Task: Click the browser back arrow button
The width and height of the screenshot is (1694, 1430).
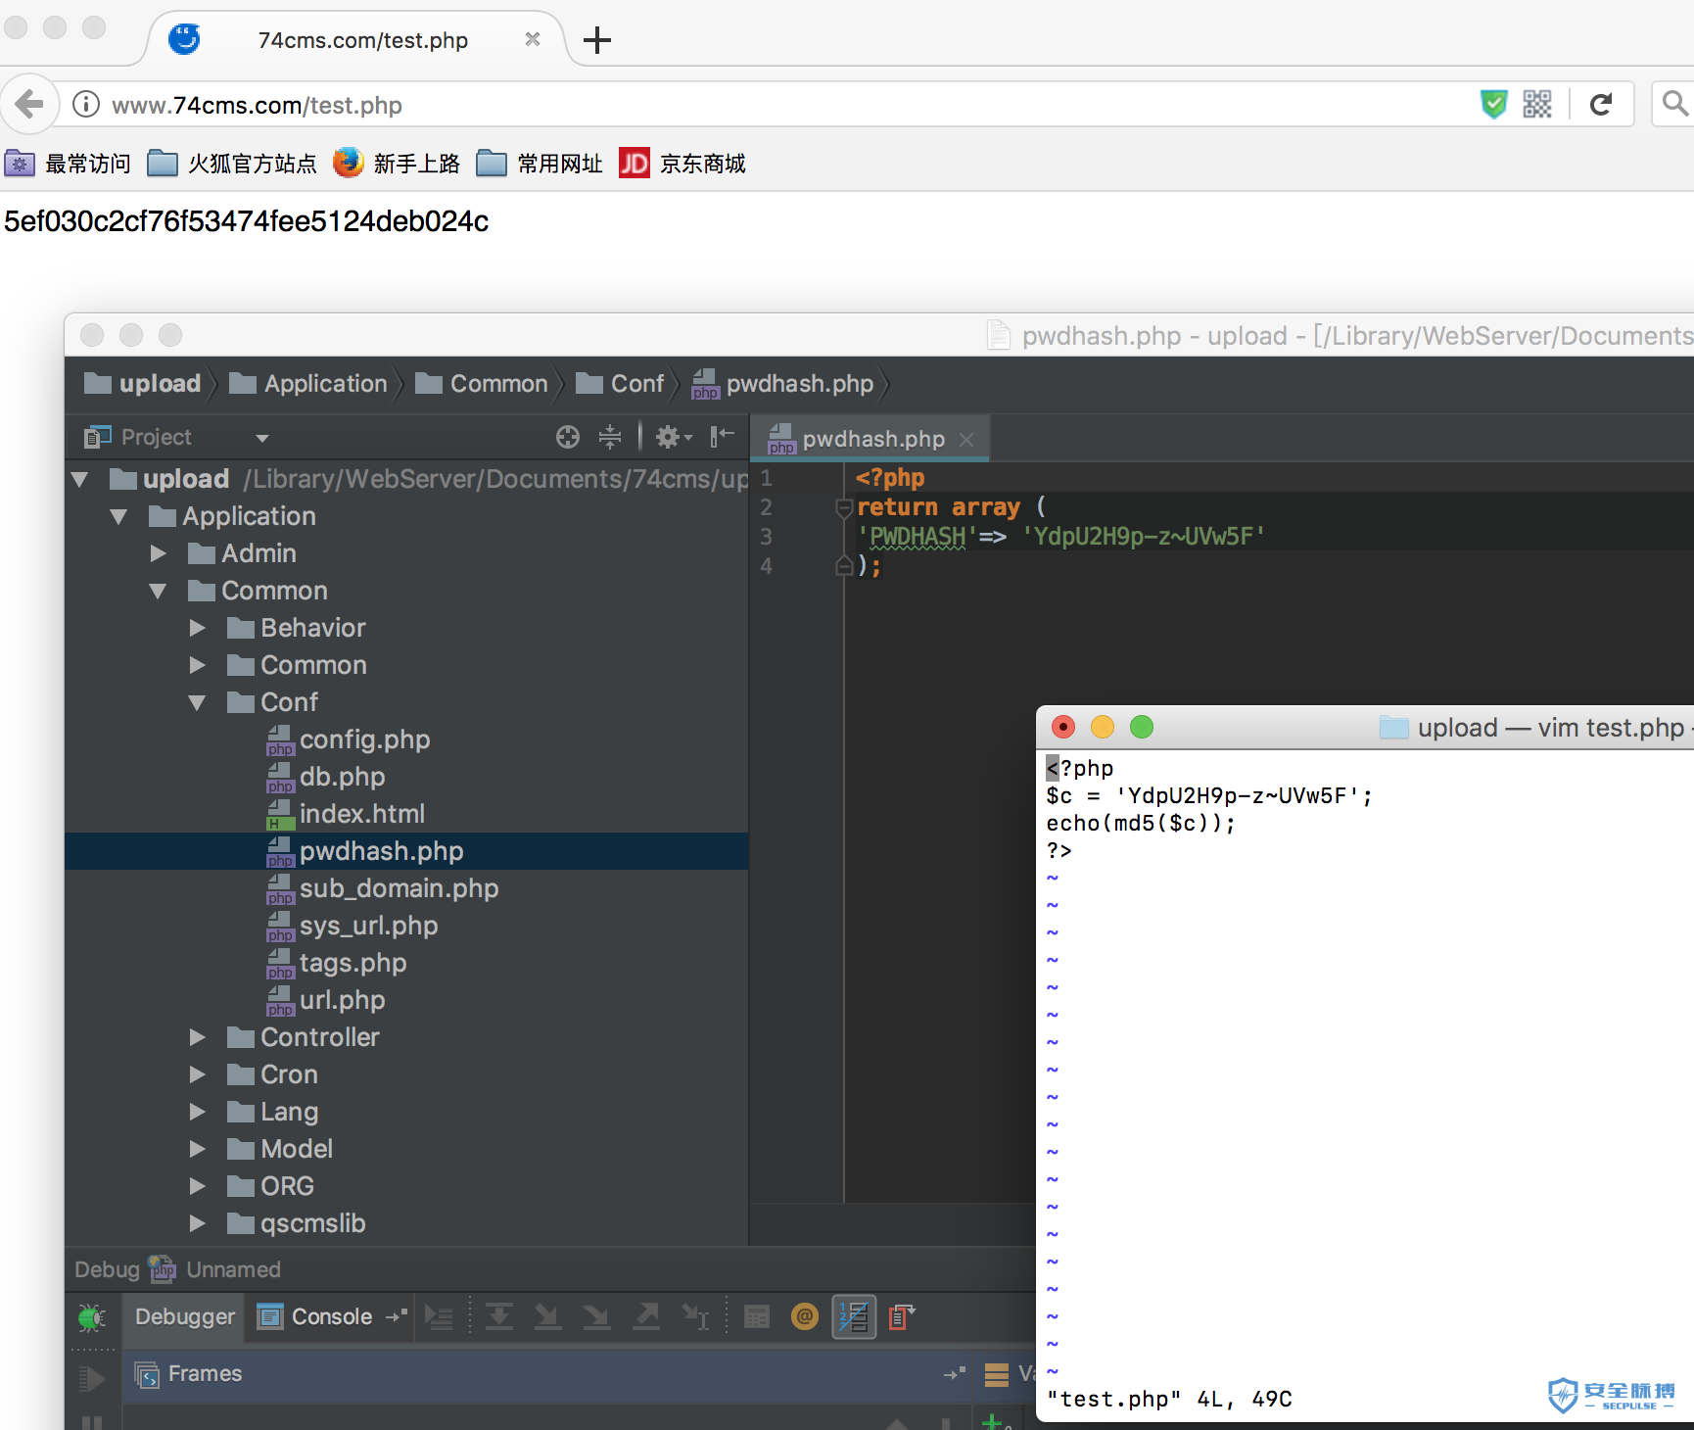Action: (29, 104)
